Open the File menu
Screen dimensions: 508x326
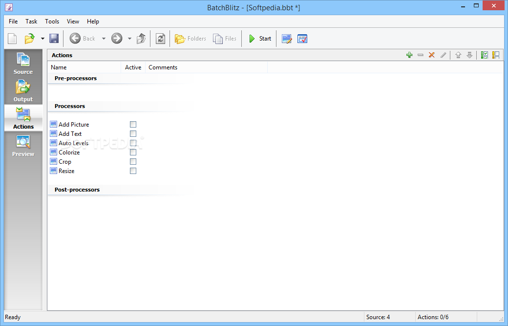(x=13, y=22)
